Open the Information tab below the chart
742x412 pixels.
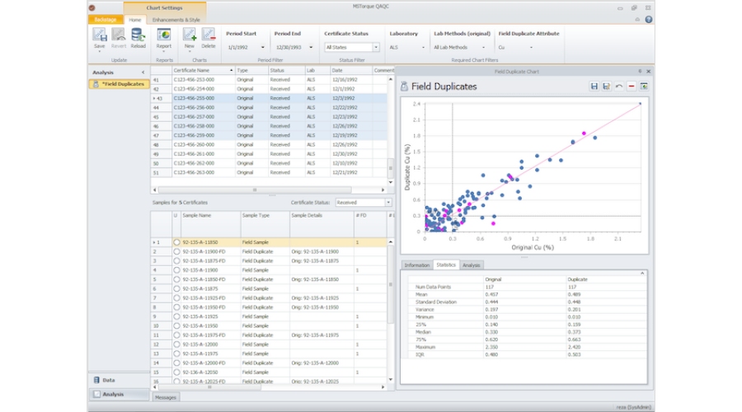tap(416, 265)
